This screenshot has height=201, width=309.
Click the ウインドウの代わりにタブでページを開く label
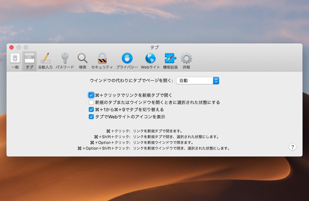click(131, 81)
